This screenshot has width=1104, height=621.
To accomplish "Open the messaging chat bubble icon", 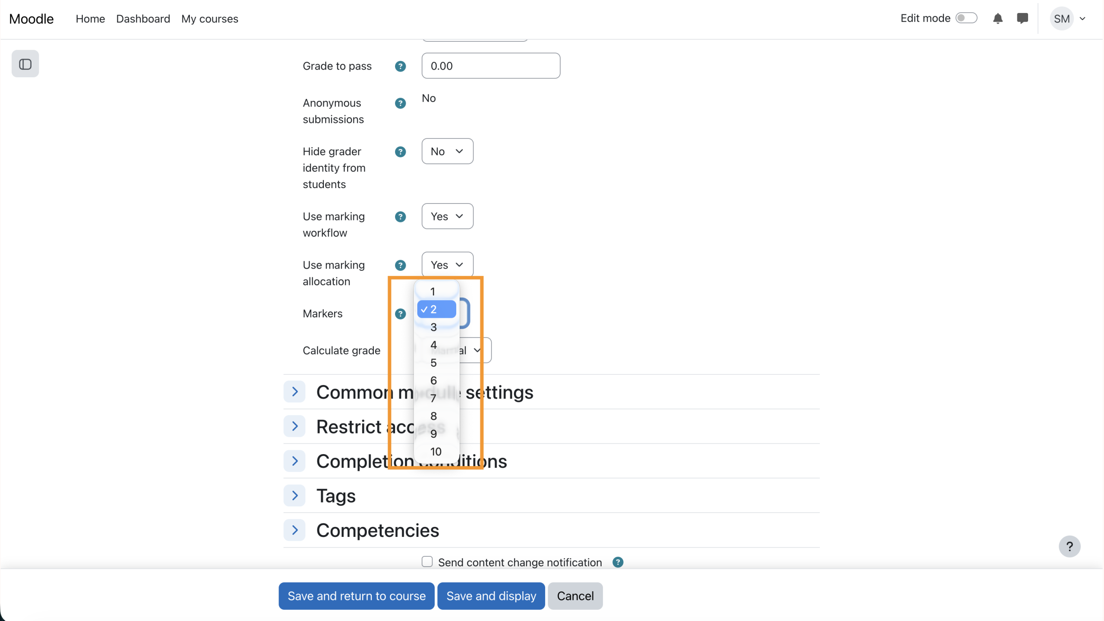I will tap(1022, 19).
